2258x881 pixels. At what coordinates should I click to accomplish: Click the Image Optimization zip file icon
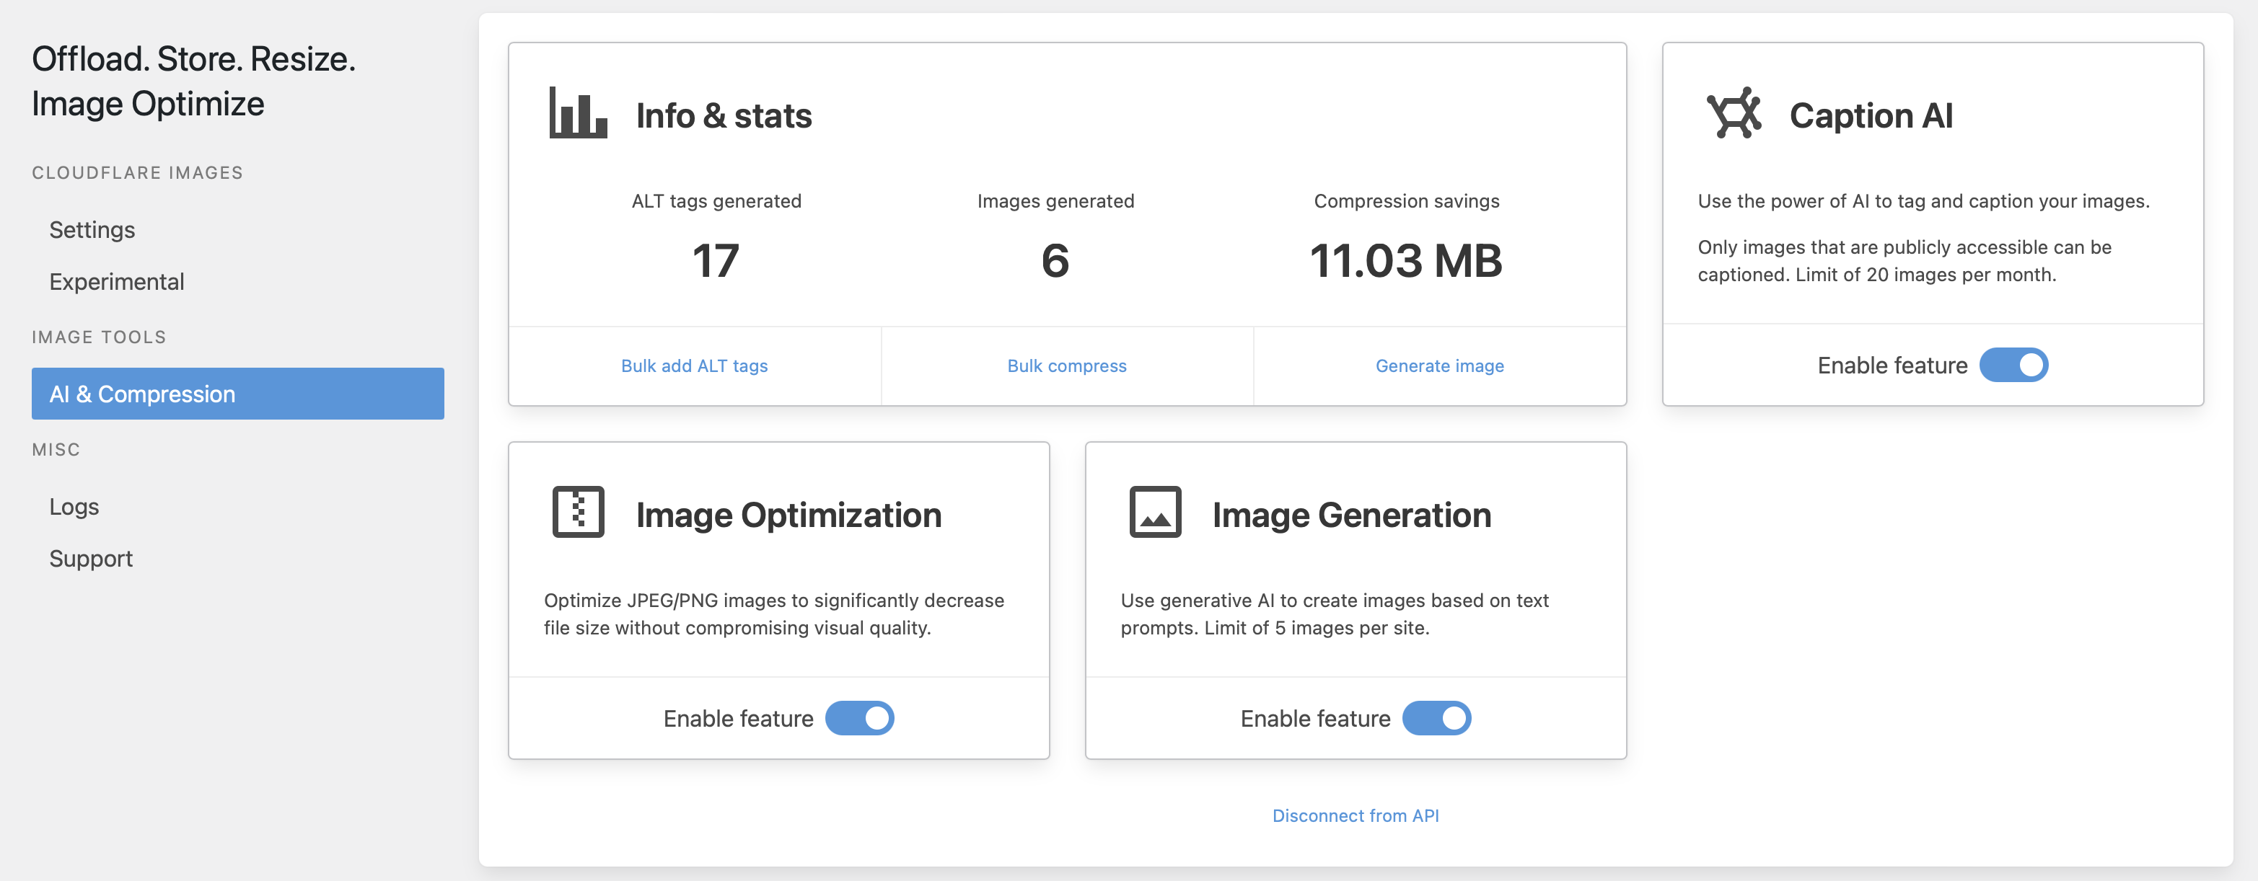click(578, 513)
